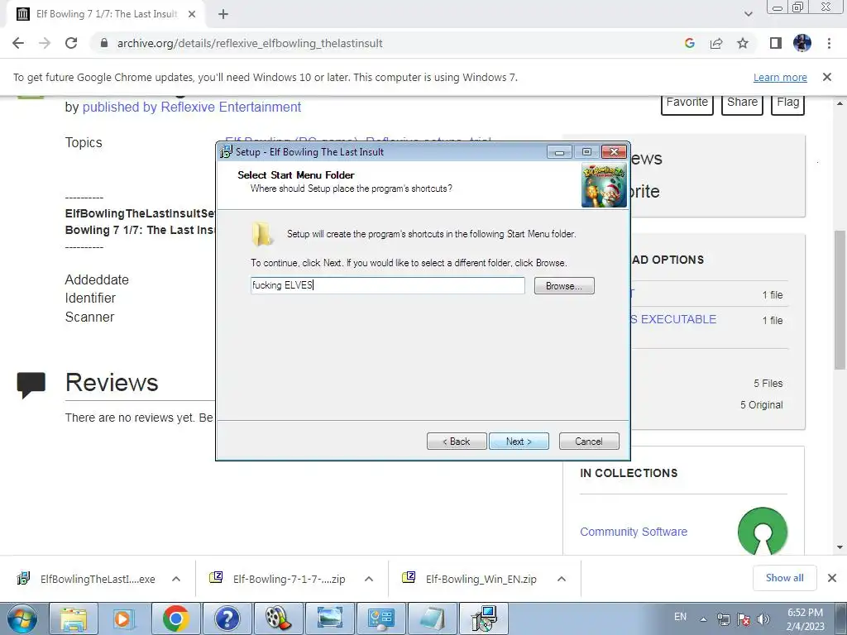Dismiss the Chrome update notice bar
Image resolution: width=847 pixels, height=635 pixels.
click(x=827, y=77)
